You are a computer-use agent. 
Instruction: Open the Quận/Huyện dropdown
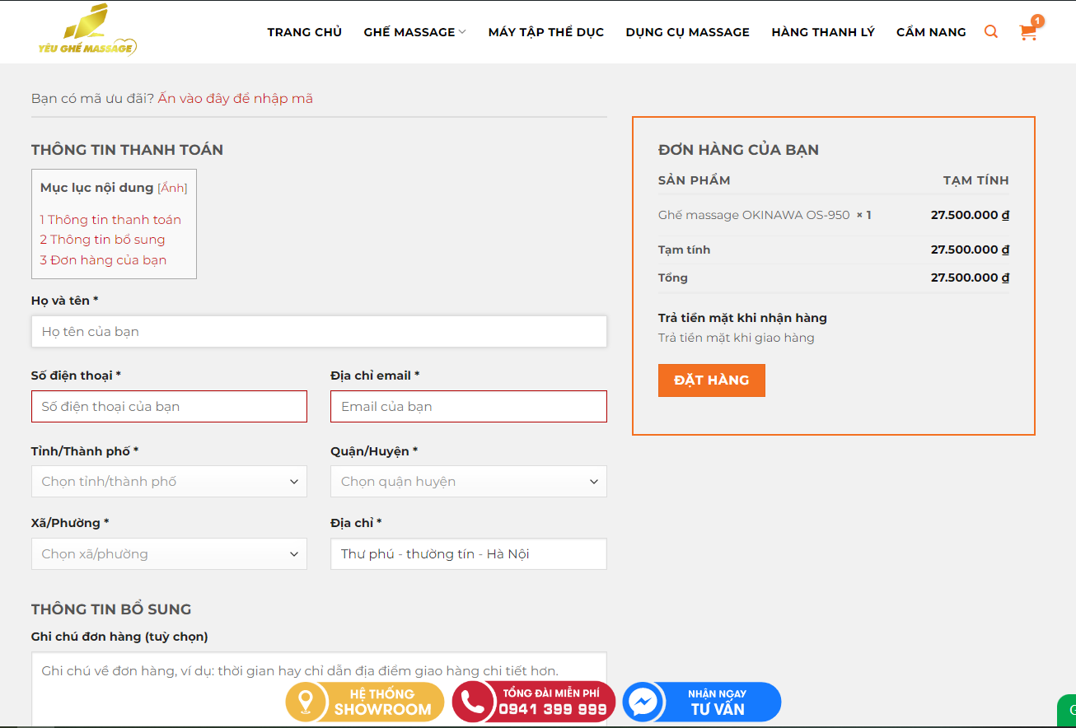pos(468,481)
